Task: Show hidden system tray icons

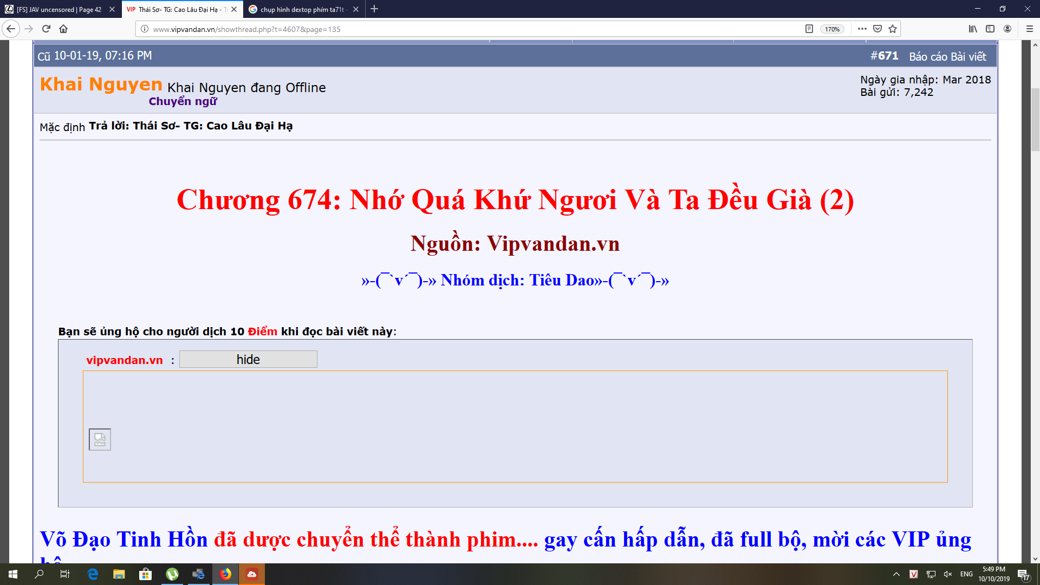Action: pyautogui.click(x=896, y=574)
